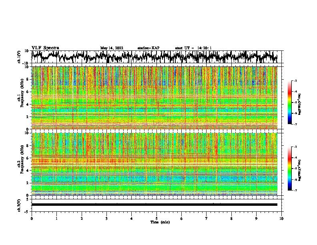The width and height of the screenshot is (317, 245).
Task: Click the "2" kHz tick on ch.2 frequency axis
Action: pyautogui.click(x=28, y=183)
